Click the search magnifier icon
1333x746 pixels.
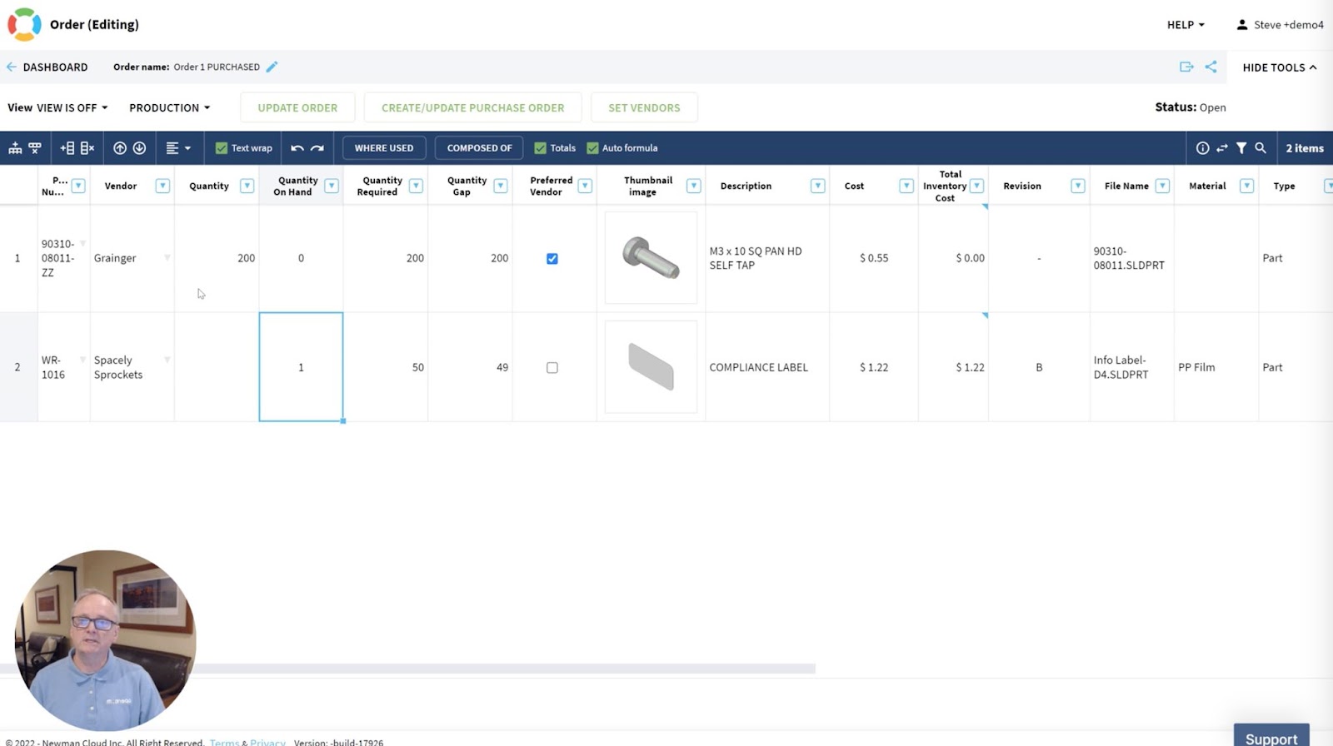[1261, 148]
